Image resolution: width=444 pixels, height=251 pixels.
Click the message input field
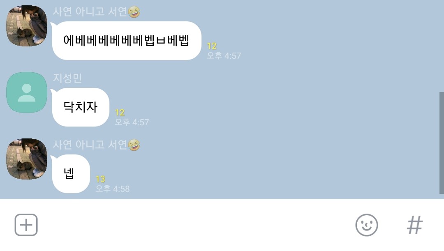pyautogui.click(x=195, y=225)
